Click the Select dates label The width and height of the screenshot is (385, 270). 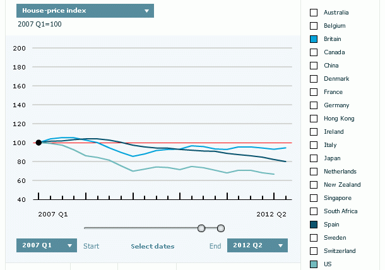pos(153,246)
